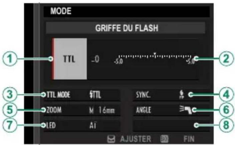Screen dimensions: 235x145
Task: Click the flash TTL value icon
Action: pyautogui.click(x=95, y=95)
